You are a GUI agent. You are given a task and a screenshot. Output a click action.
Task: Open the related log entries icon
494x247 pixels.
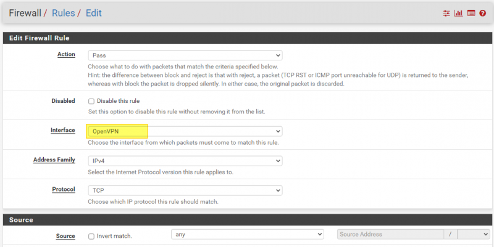point(471,13)
